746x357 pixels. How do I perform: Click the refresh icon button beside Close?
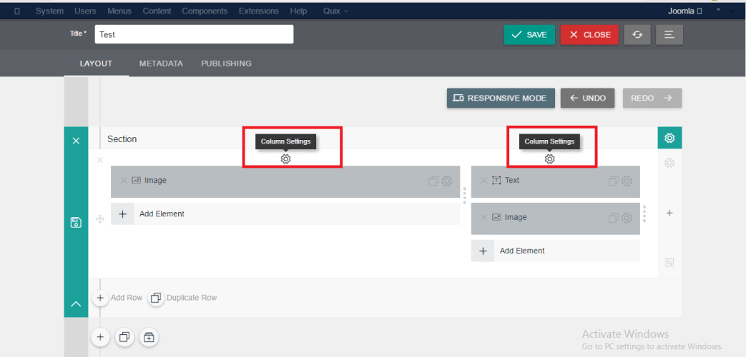(x=637, y=35)
